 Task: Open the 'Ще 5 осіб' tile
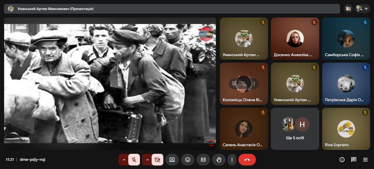[x=295, y=129]
